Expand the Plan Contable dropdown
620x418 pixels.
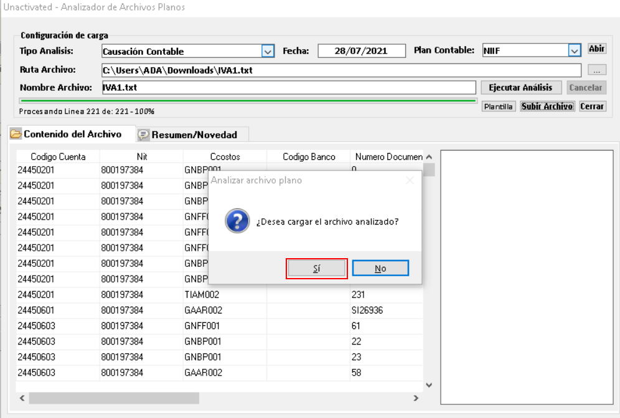pyautogui.click(x=574, y=51)
